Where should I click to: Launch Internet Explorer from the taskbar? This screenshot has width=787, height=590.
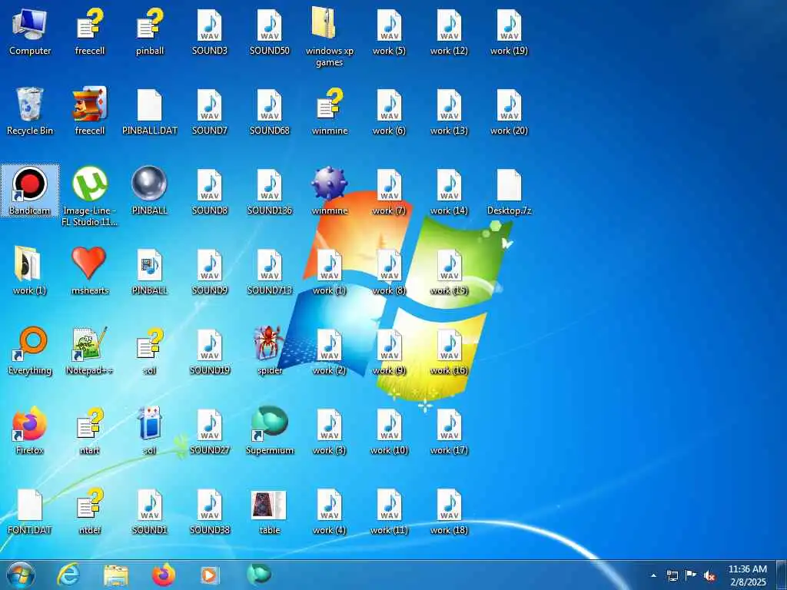click(x=68, y=575)
